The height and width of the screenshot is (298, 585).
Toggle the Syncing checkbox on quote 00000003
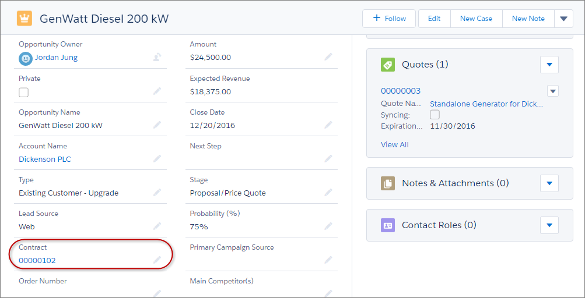coord(435,114)
